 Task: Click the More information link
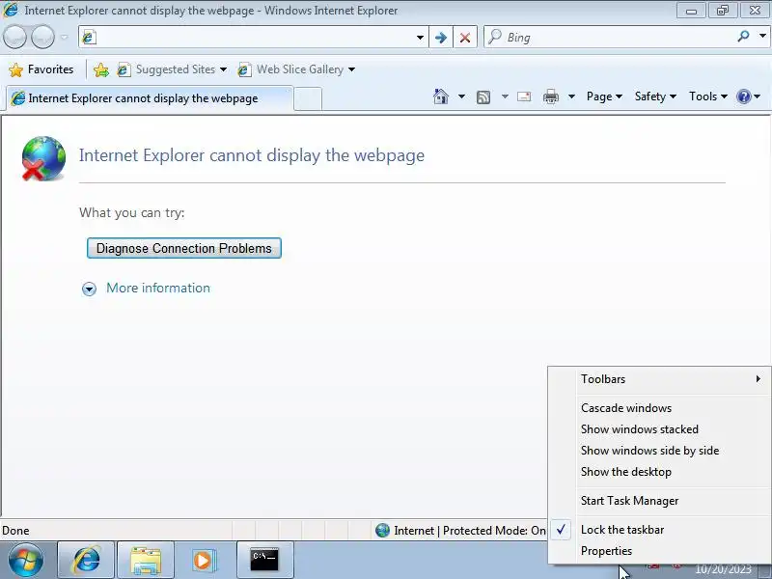coord(158,288)
